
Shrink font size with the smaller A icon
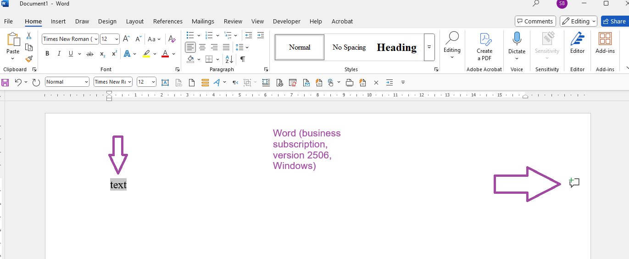click(139, 39)
